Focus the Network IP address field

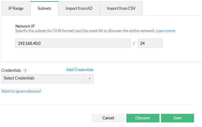(73, 44)
